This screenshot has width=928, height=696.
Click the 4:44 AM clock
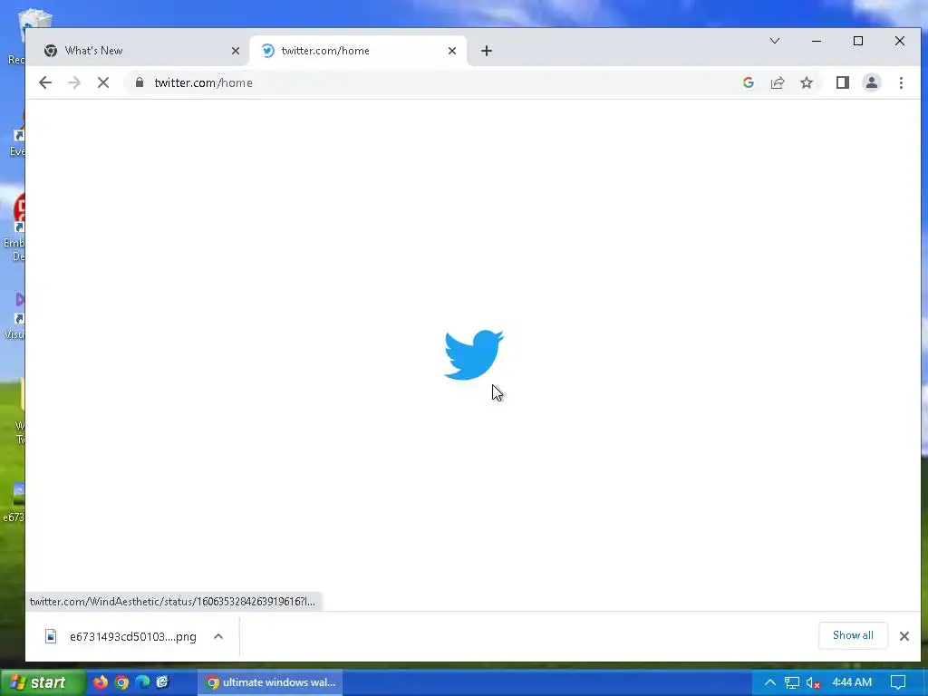pos(852,682)
